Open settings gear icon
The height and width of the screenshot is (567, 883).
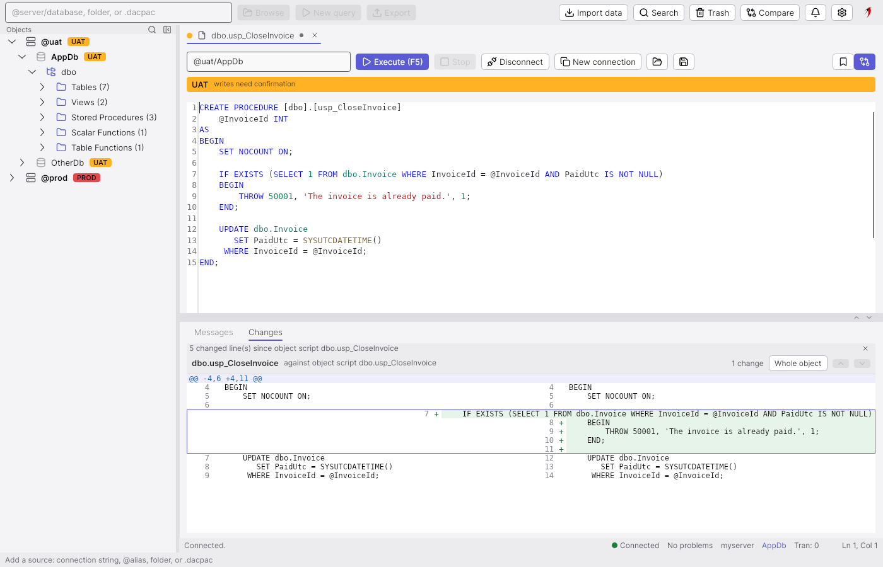point(842,13)
